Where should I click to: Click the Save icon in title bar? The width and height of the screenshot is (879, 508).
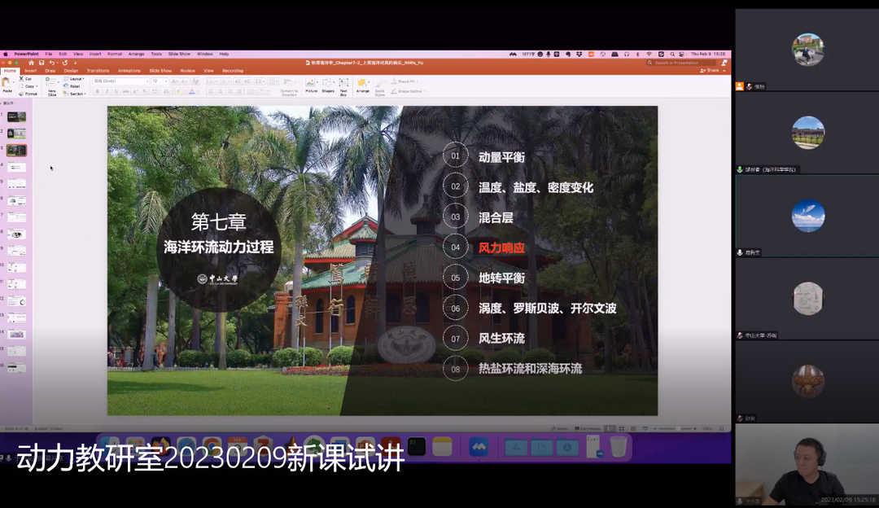(x=41, y=63)
